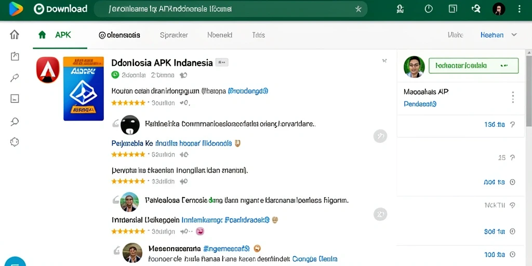The image size is (532, 266).
Task: Open the blue app cover thumbnail
Action: [x=84, y=88]
